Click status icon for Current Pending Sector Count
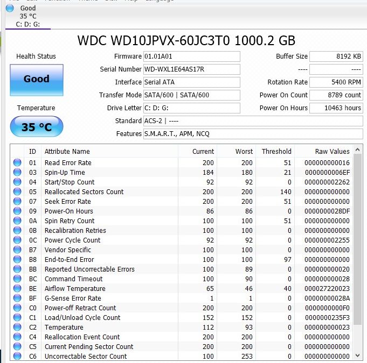This screenshot has height=363, width=367. click(17, 347)
